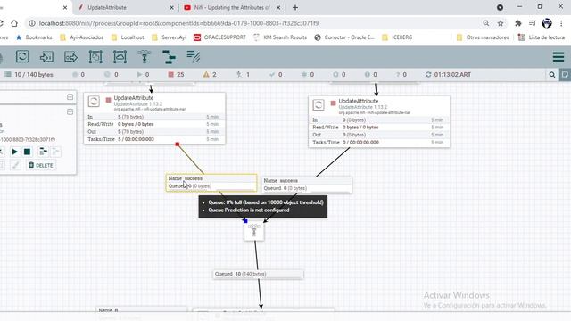571x321 pixels.
Task: Stop the selected component with stop button
Action: point(27,152)
